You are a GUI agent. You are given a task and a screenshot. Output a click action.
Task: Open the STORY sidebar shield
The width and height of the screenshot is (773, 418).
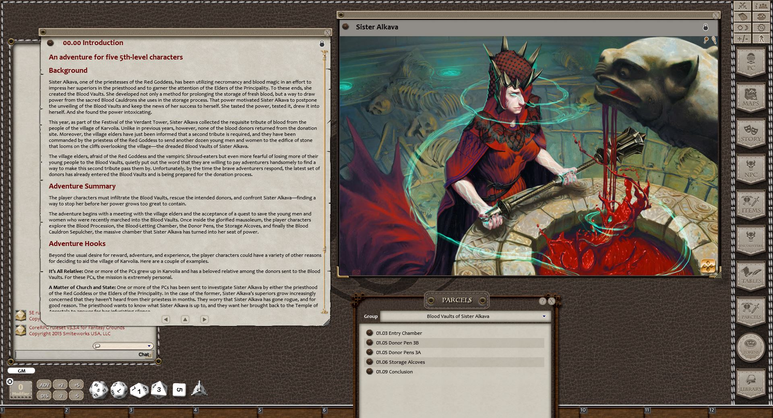pos(751,133)
